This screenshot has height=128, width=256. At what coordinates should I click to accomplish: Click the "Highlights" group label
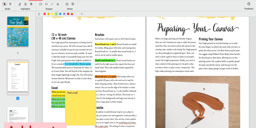[x=25, y=9]
